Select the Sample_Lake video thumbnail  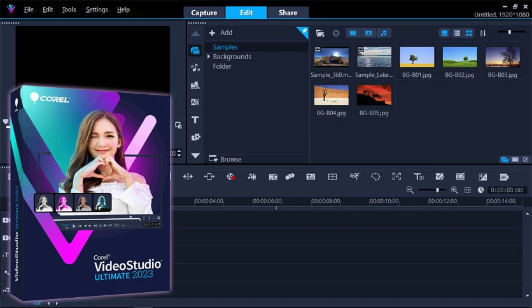(x=374, y=57)
